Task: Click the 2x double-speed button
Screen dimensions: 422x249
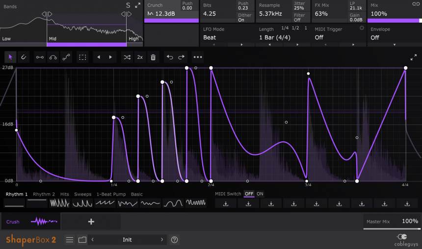Action: [140, 57]
